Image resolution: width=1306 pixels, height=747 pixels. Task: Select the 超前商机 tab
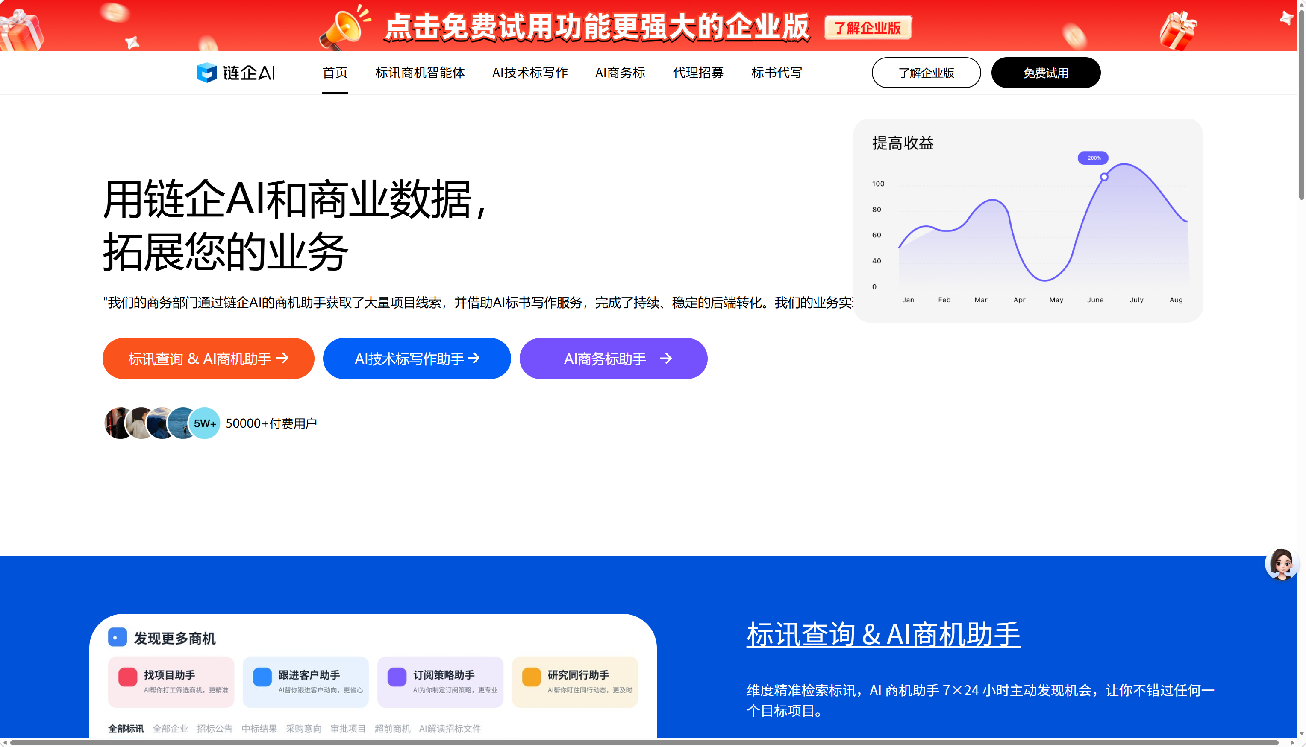(392, 728)
